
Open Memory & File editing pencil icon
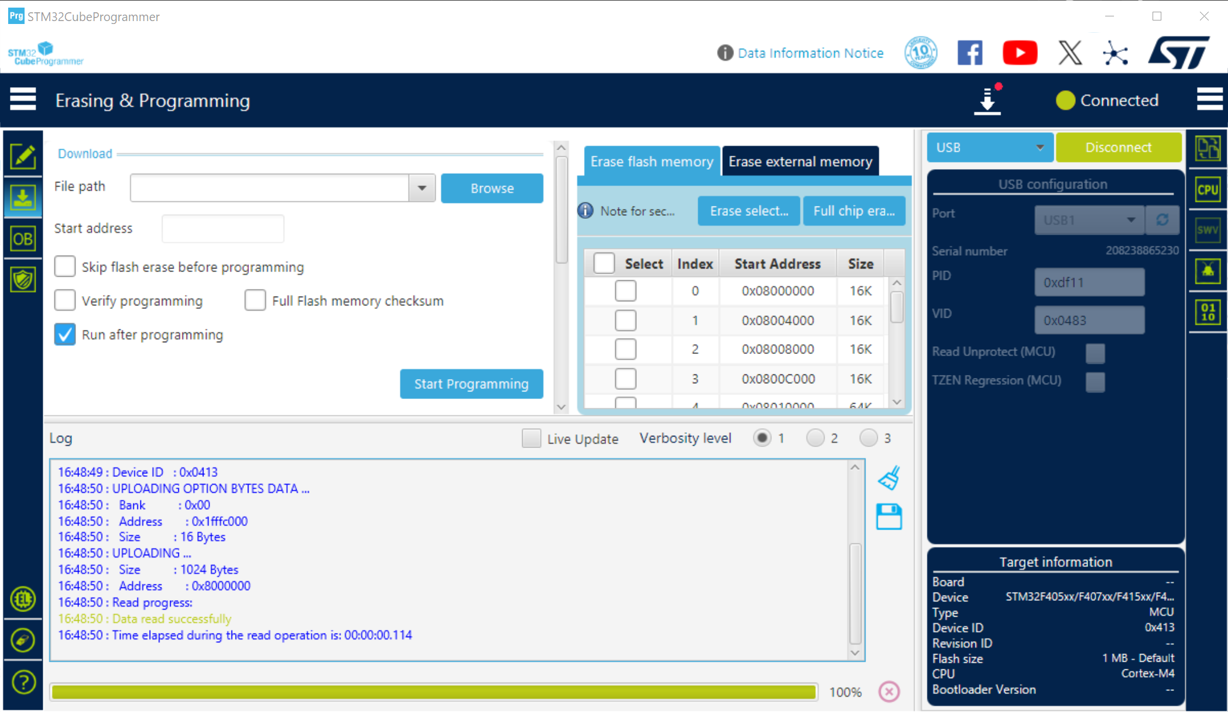pyautogui.click(x=23, y=156)
